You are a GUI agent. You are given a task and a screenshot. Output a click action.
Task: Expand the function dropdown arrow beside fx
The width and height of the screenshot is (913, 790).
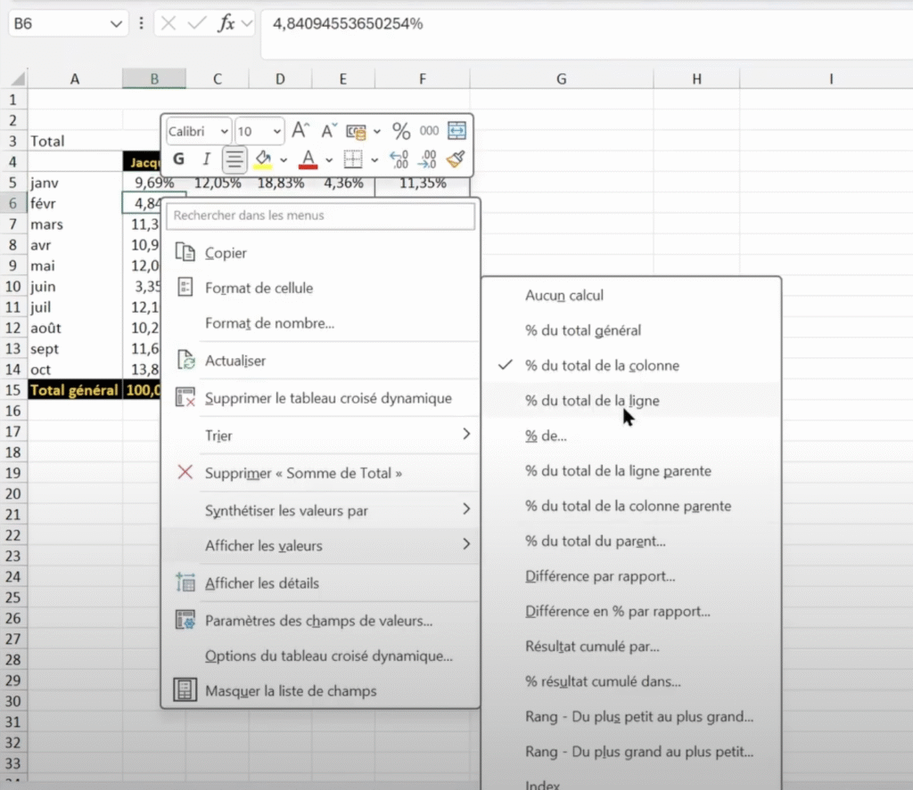[x=247, y=23]
